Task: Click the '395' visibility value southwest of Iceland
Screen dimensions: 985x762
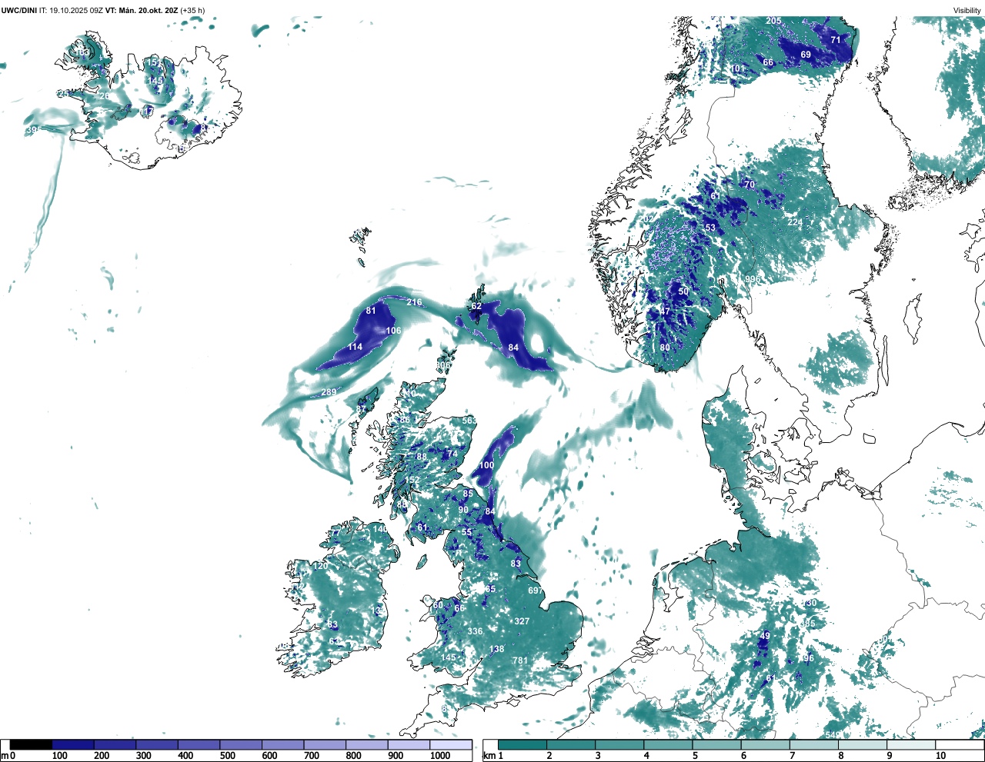Action: pos(32,131)
